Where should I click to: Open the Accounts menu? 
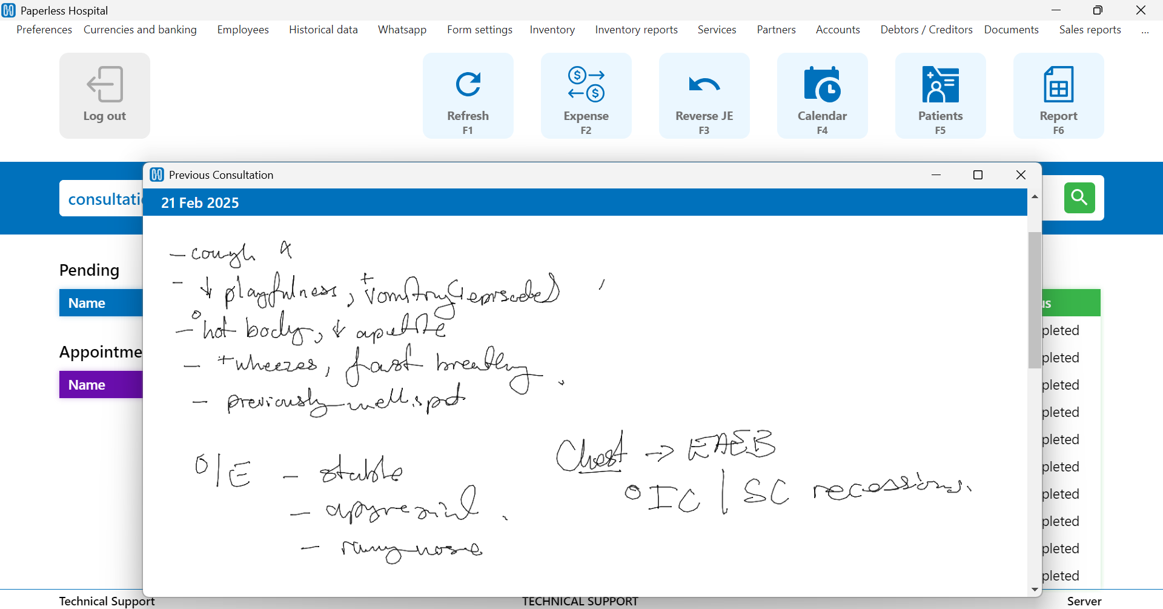click(838, 30)
